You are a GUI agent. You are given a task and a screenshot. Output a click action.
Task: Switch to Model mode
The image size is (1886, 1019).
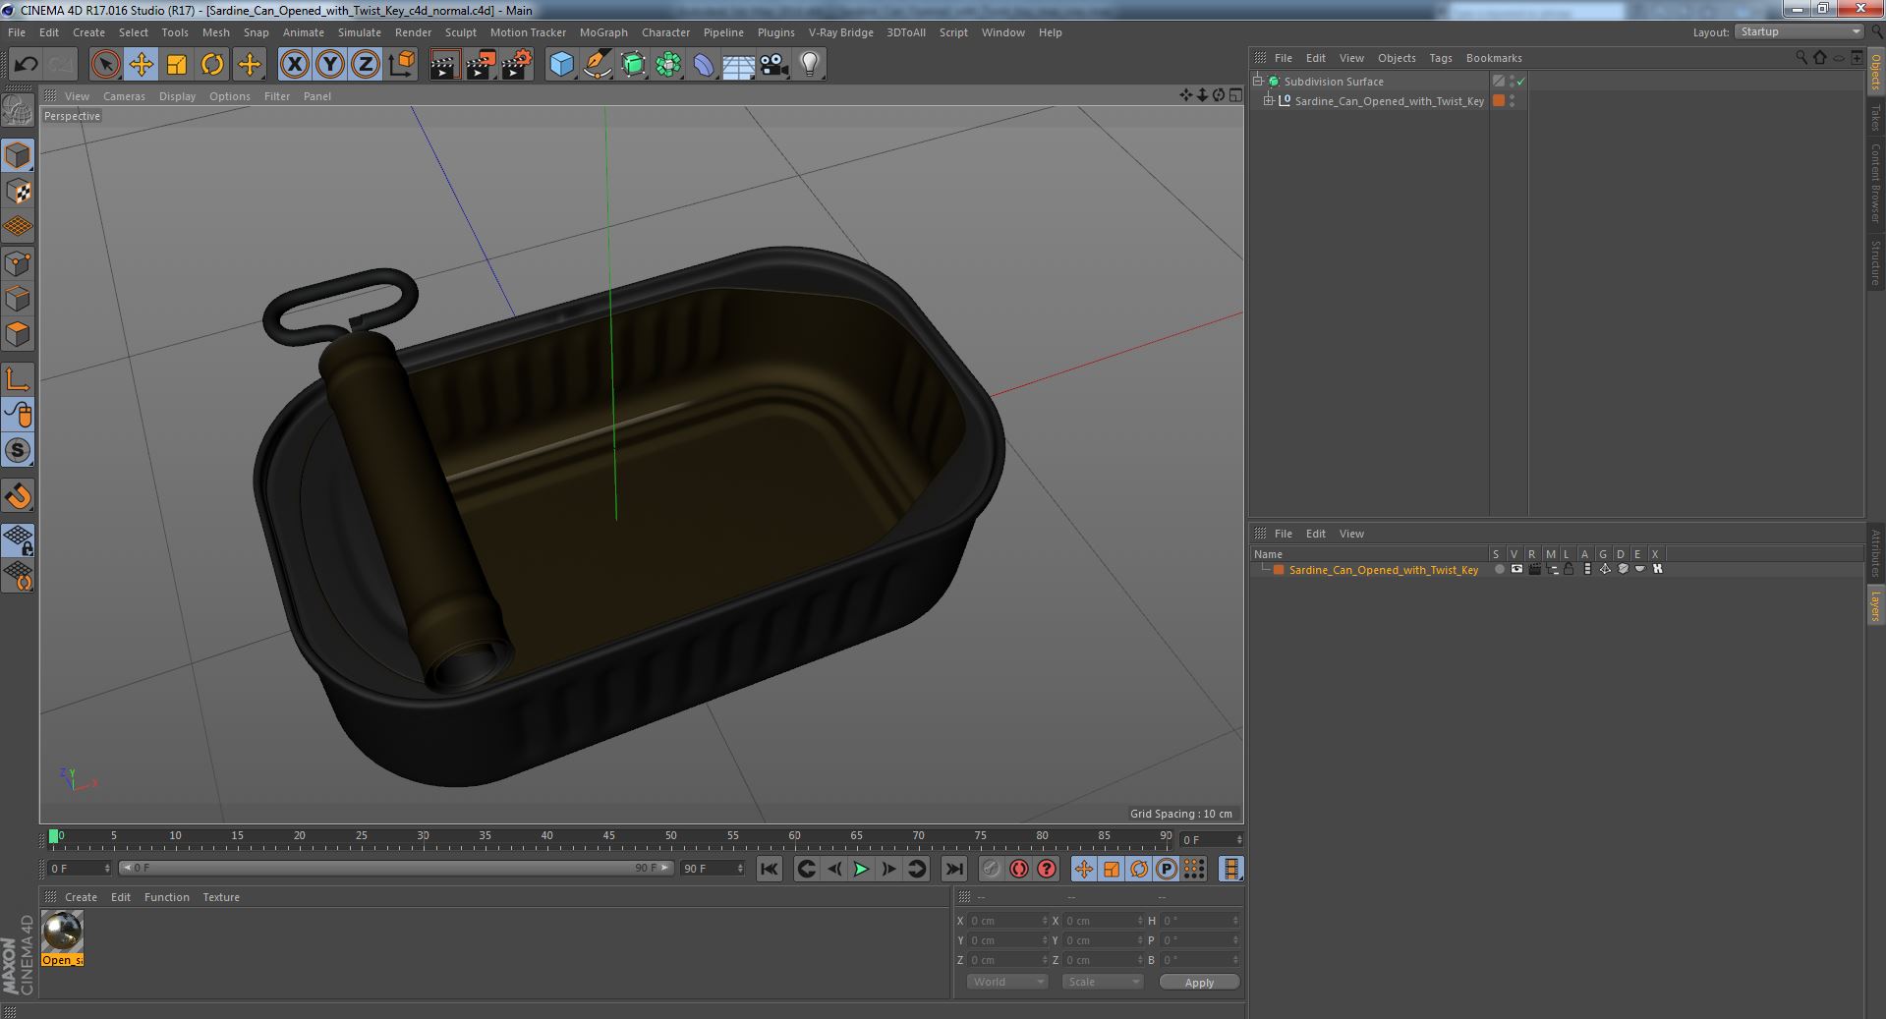point(18,155)
